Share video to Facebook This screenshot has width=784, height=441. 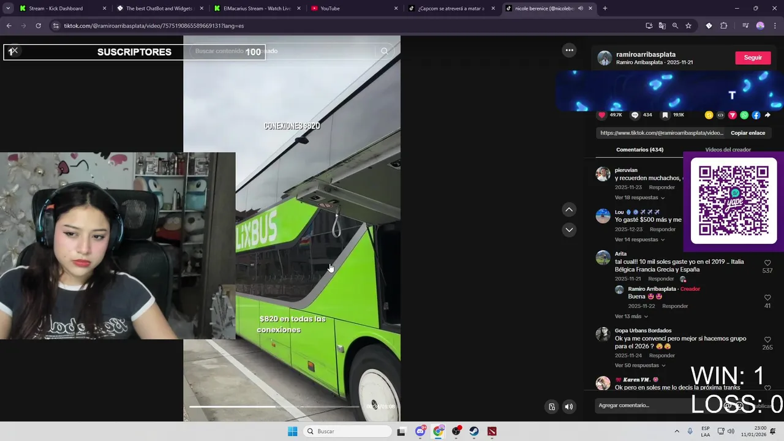[x=756, y=115]
